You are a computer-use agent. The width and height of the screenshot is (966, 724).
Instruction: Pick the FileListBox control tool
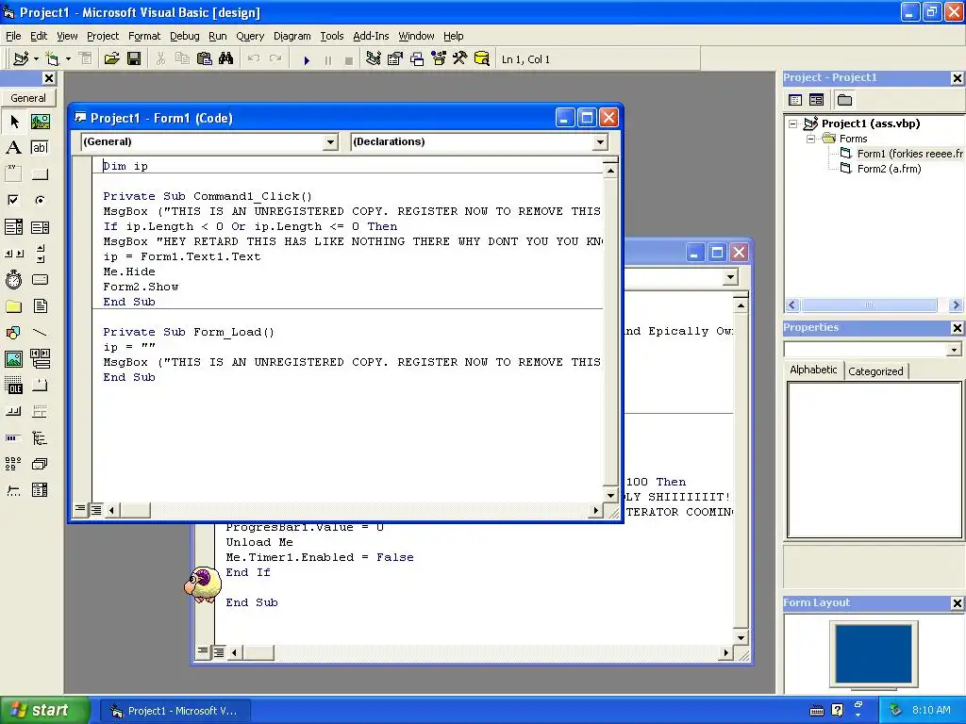40,306
